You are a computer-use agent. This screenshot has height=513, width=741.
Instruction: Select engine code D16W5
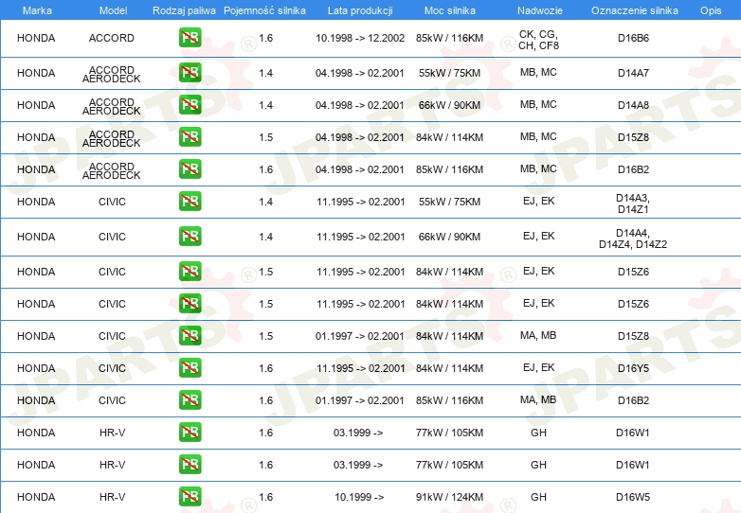click(x=633, y=497)
